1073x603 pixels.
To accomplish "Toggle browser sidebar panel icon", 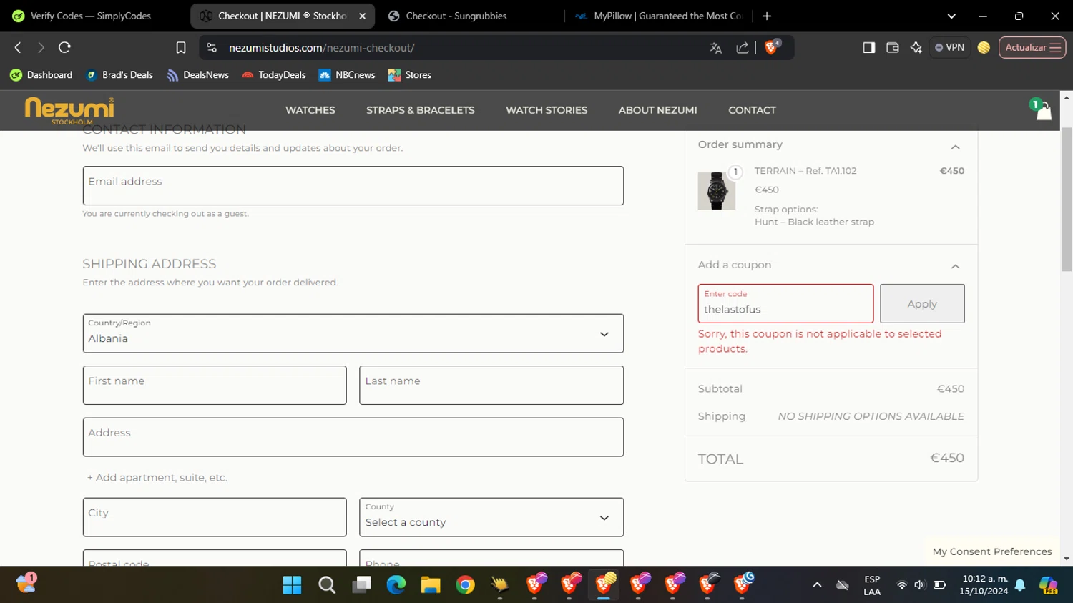I will [868, 47].
